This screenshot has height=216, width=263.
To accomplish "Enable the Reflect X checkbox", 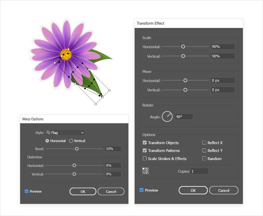I will pos(204,143).
